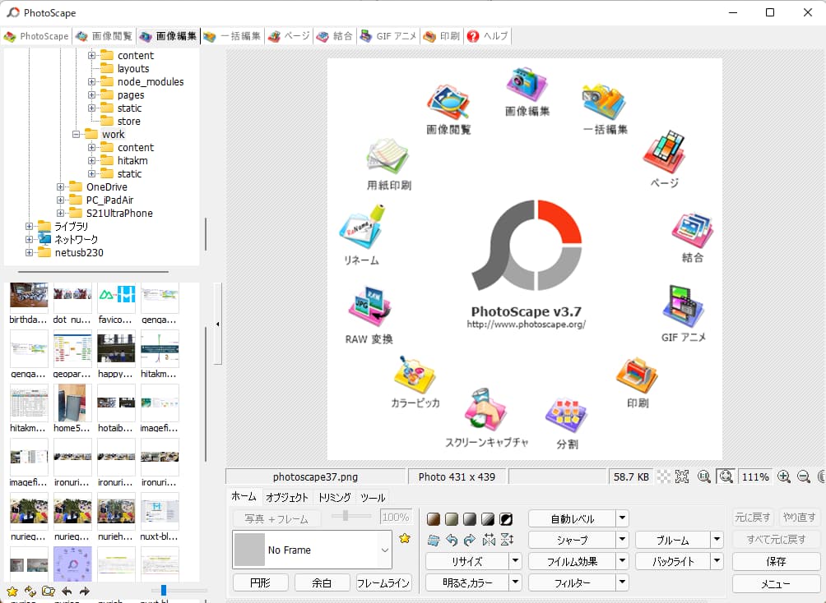Click the star icon beside the frame selector
The height and width of the screenshot is (603, 826).
[405, 539]
